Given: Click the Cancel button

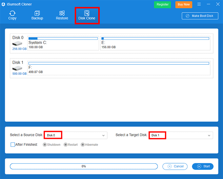Looking at the screenshot, I should point(175,166).
